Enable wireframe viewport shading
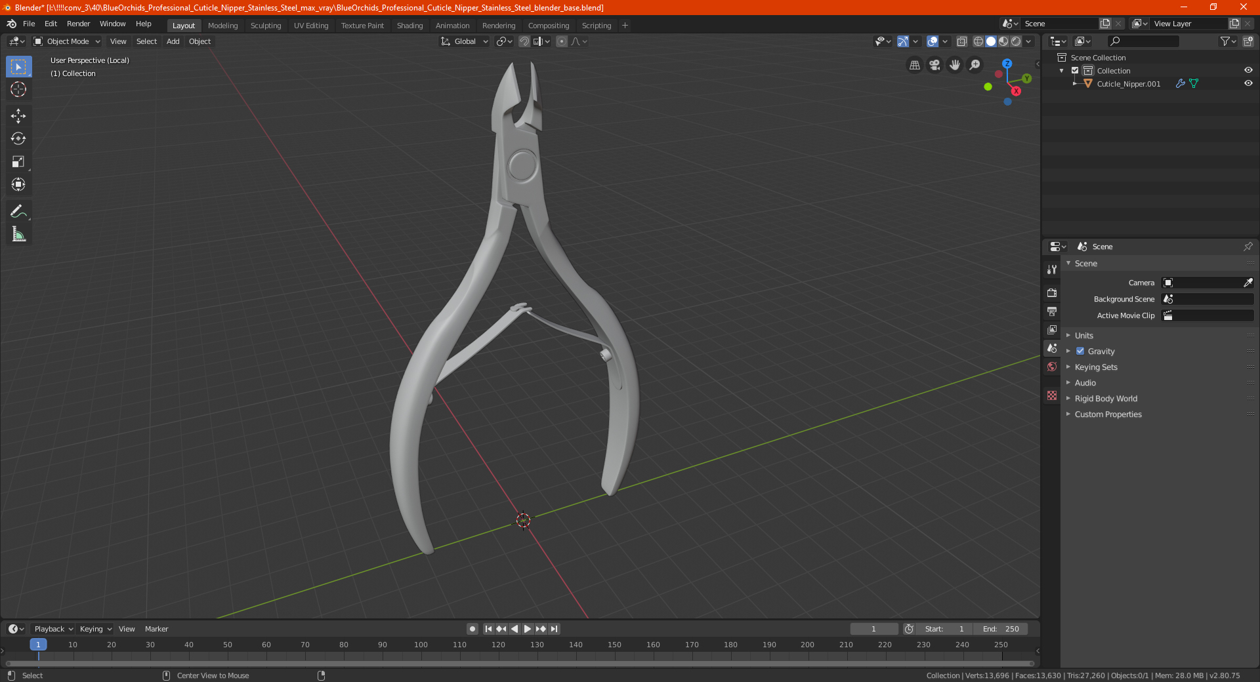Viewport: 1260px width, 682px height. (978, 41)
